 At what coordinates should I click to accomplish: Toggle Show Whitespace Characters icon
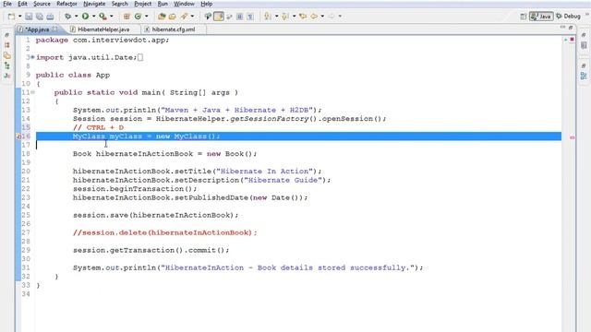point(250,17)
